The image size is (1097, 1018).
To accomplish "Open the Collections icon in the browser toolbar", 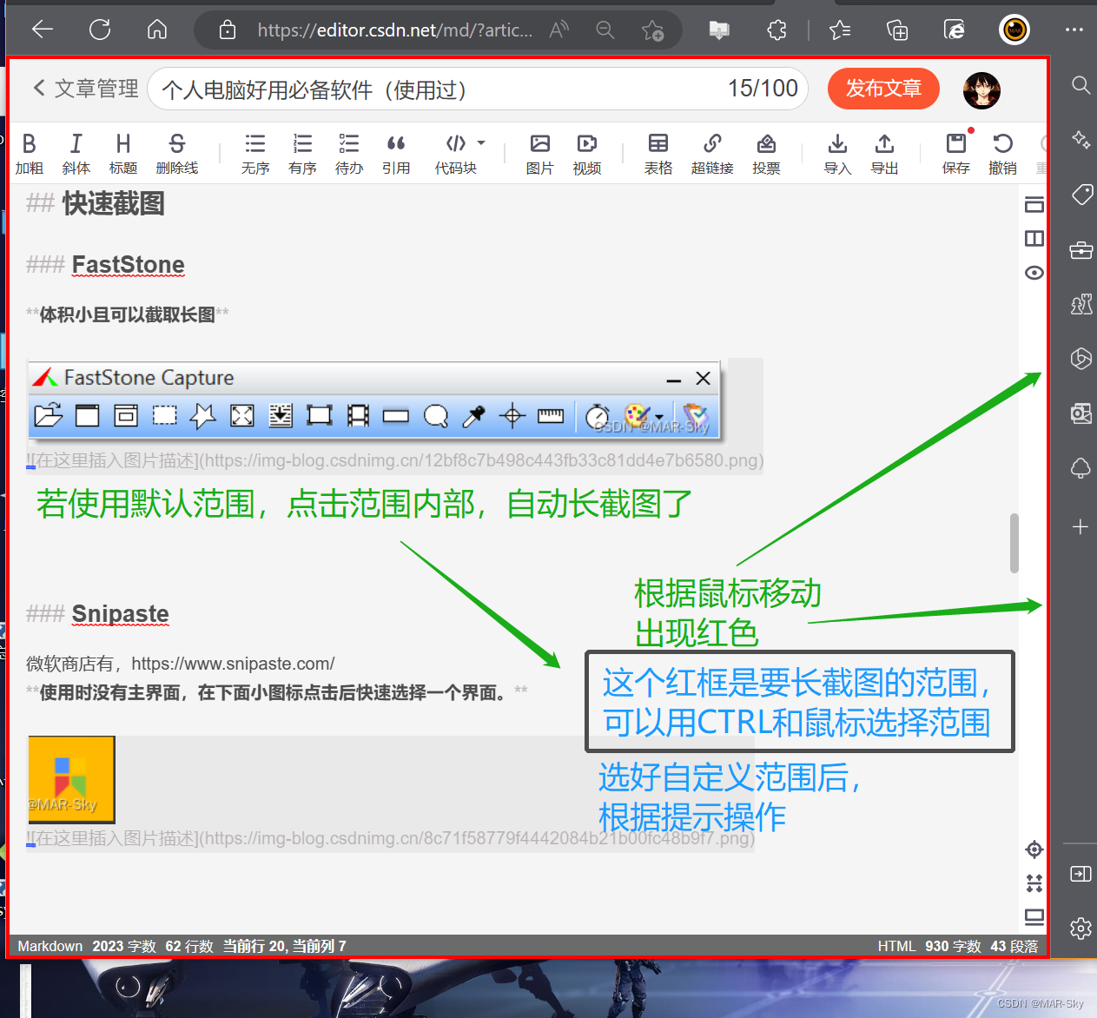I will pyautogui.click(x=897, y=30).
